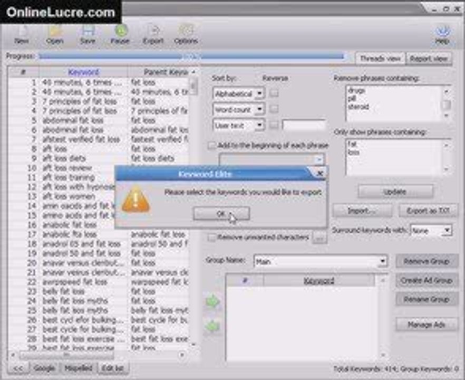This screenshot has height=380, width=465.
Task: Click the progress bar
Action: 191,56
